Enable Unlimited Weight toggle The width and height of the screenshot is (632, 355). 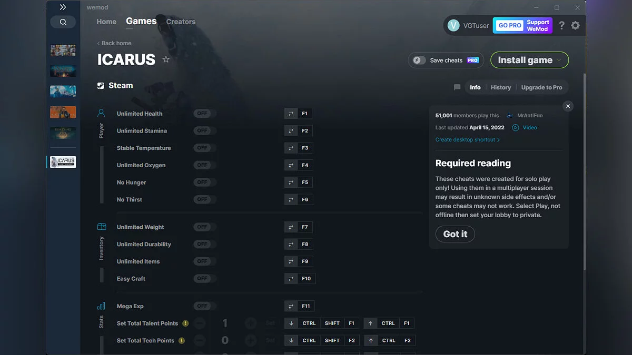click(x=204, y=227)
